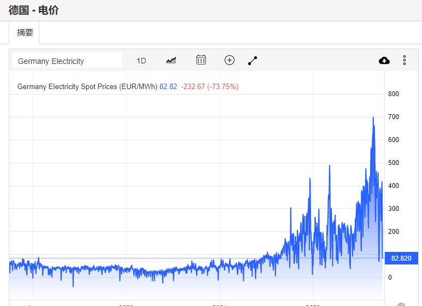Select the 800 axis label
This screenshot has height=306, width=422.
coord(393,94)
